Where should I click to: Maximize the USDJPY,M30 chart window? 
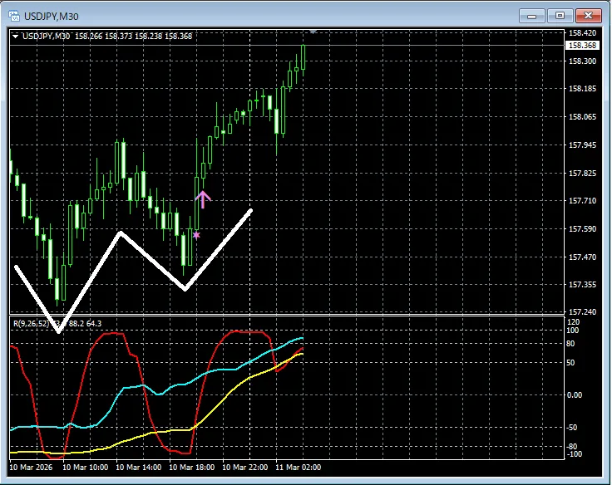point(560,15)
